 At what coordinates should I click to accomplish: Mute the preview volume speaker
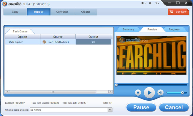160,93
